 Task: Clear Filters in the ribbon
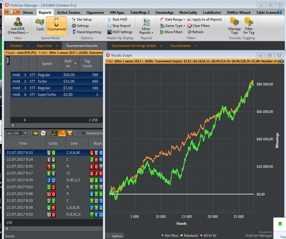coord(199,26)
